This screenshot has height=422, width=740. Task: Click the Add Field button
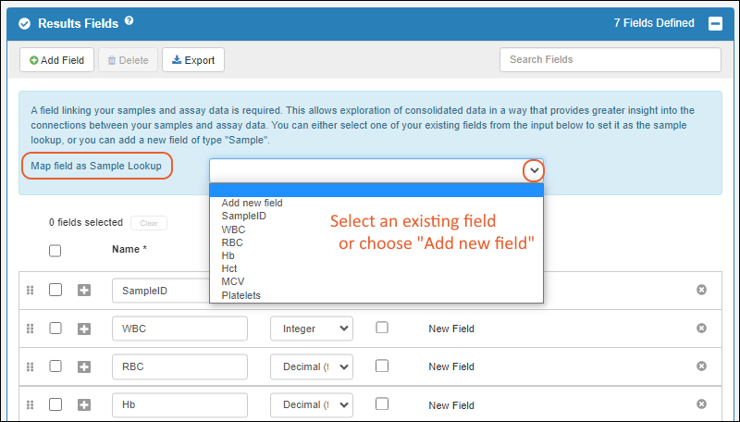[57, 60]
